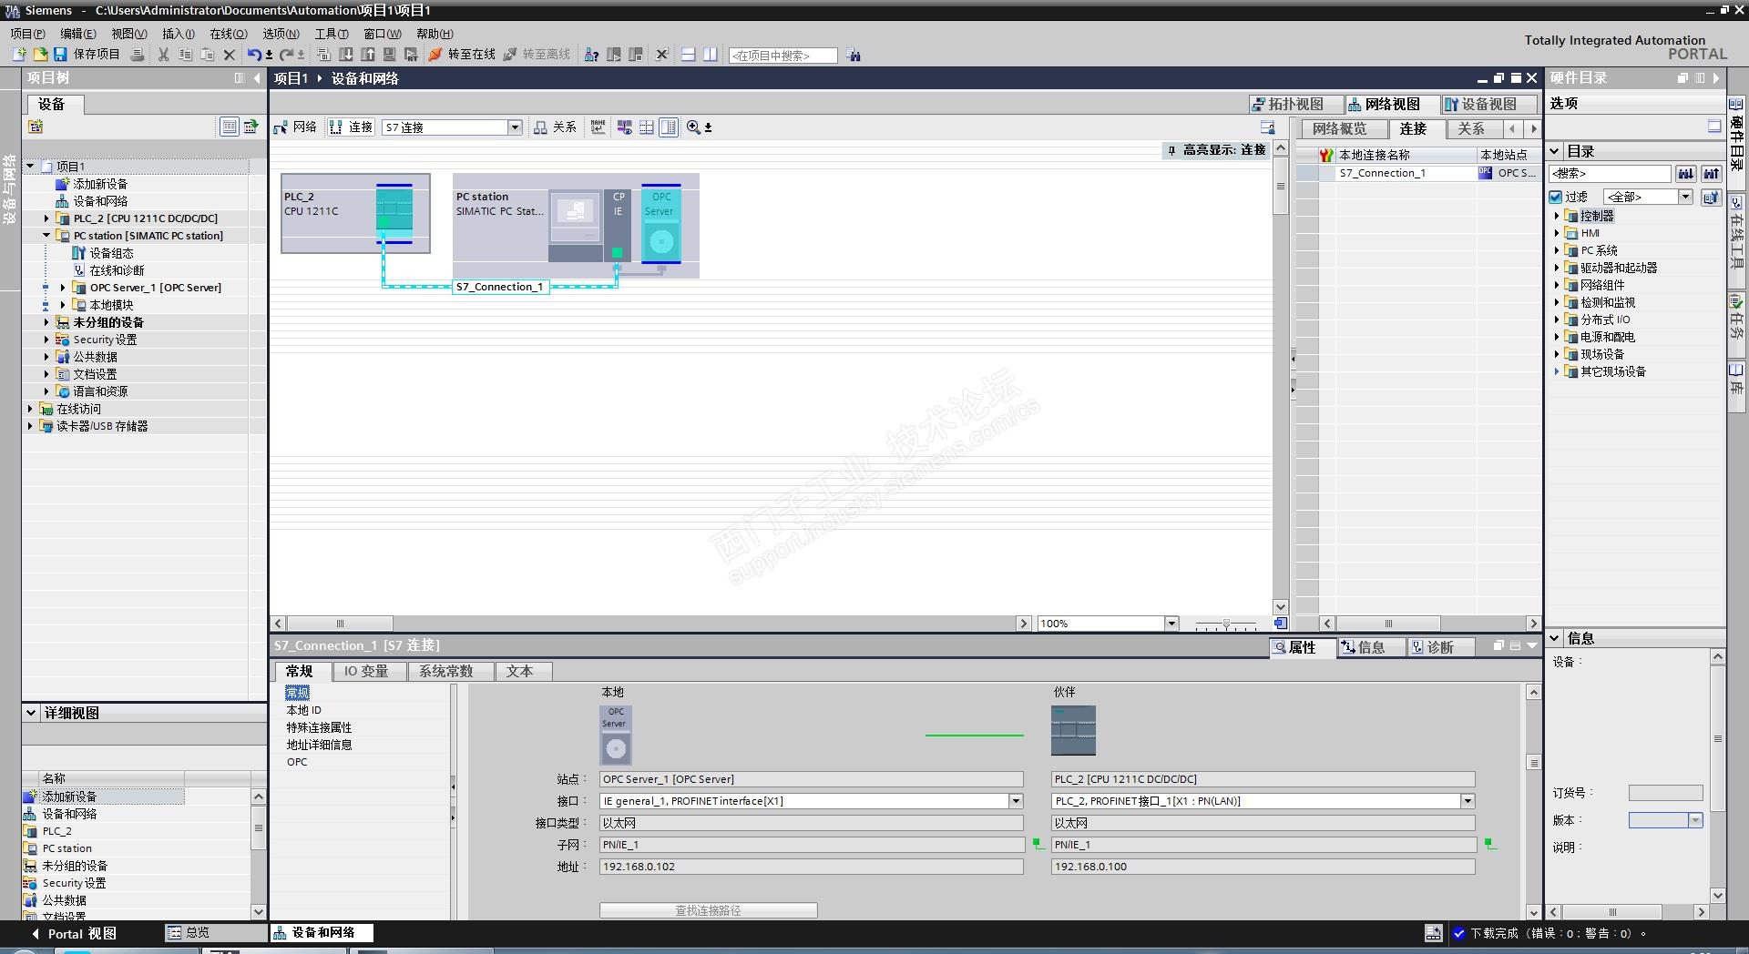Click the search-in-project field

click(x=782, y=56)
